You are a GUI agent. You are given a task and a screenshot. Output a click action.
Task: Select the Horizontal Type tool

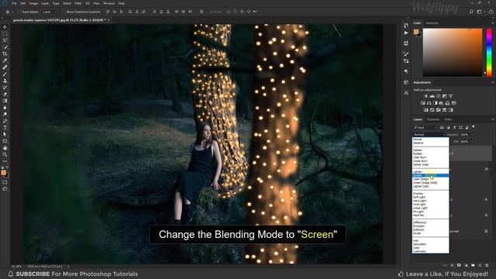(x=5, y=127)
